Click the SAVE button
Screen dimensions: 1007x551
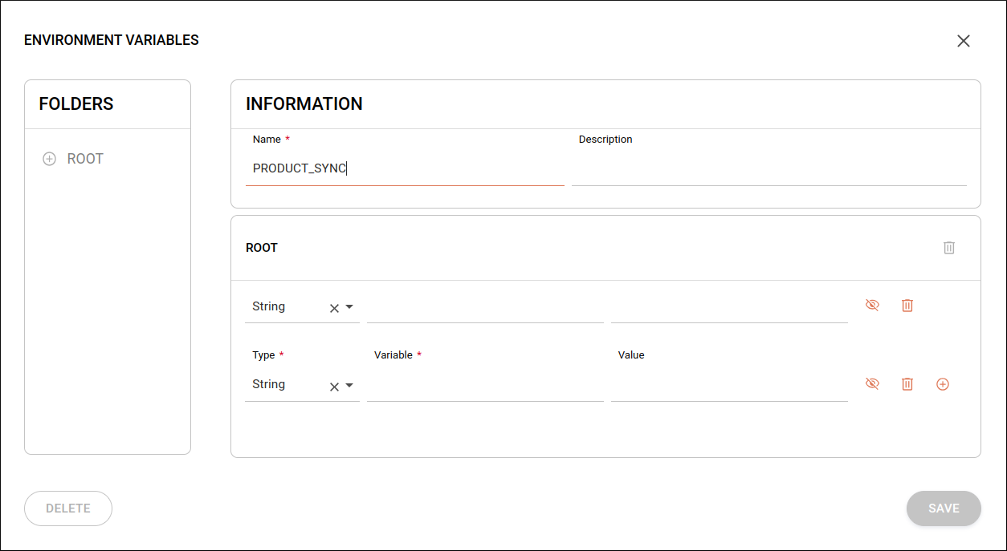[x=944, y=508]
